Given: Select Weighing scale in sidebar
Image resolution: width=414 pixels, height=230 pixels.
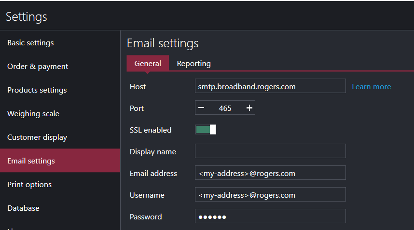Looking at the screenshot, I should pos(33,114).
